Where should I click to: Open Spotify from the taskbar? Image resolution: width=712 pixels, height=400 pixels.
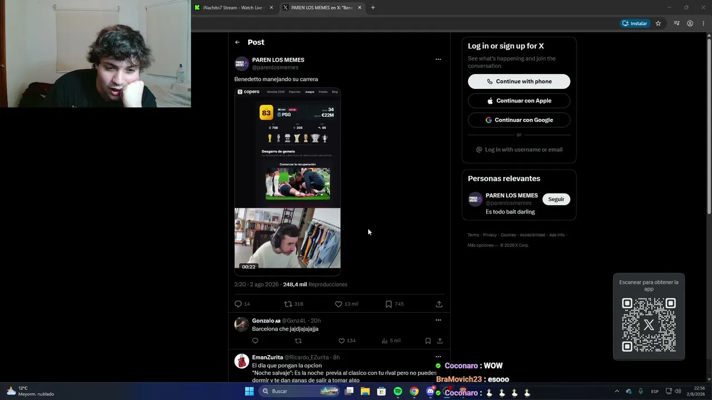(398, 391)
